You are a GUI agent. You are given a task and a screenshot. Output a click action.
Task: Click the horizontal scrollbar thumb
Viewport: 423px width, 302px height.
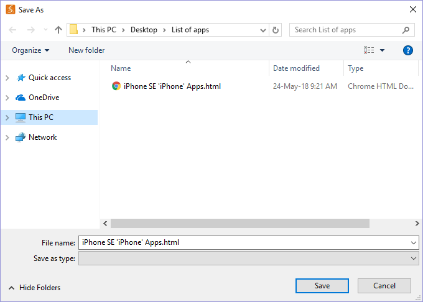click(240, 223)
